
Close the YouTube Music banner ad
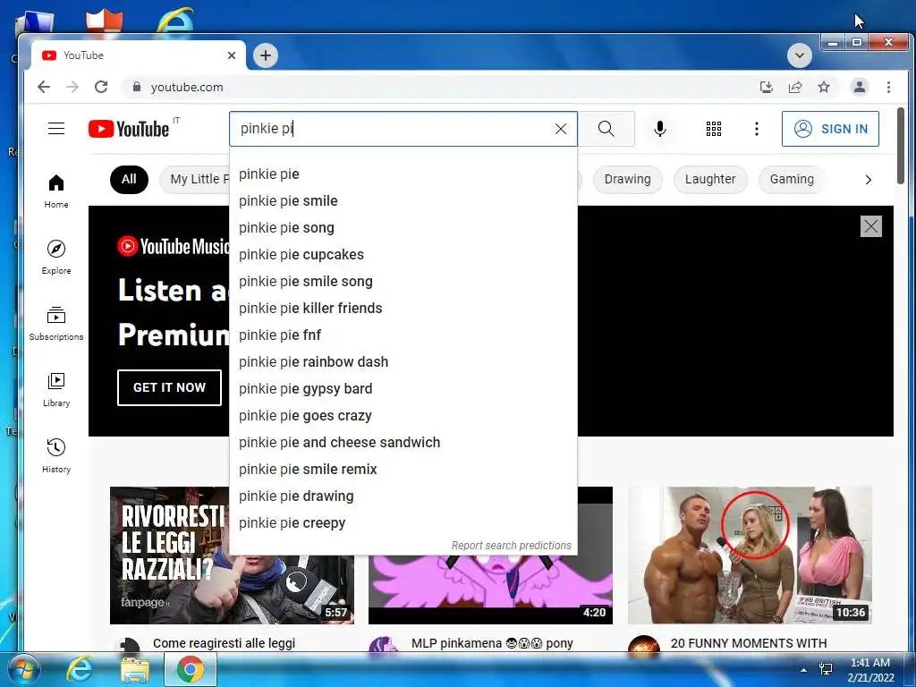click(871, 226)
